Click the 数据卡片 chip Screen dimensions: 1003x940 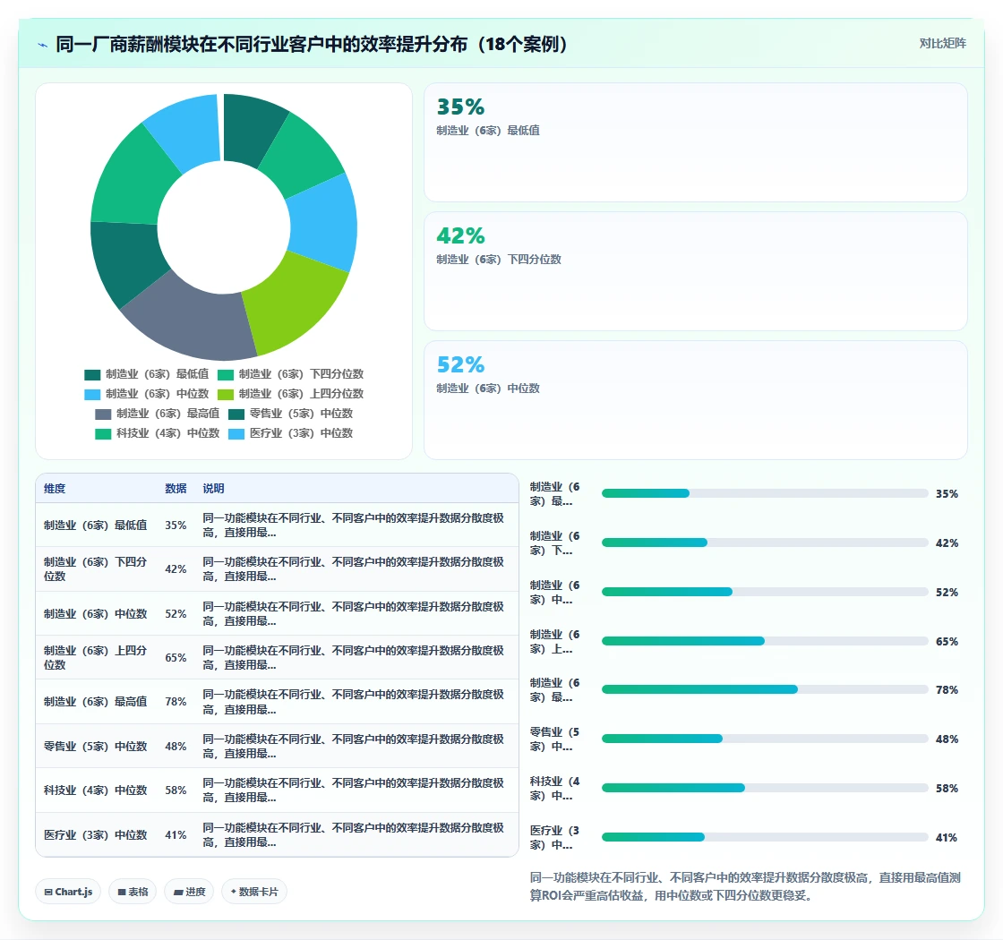(x=254, y=892)
